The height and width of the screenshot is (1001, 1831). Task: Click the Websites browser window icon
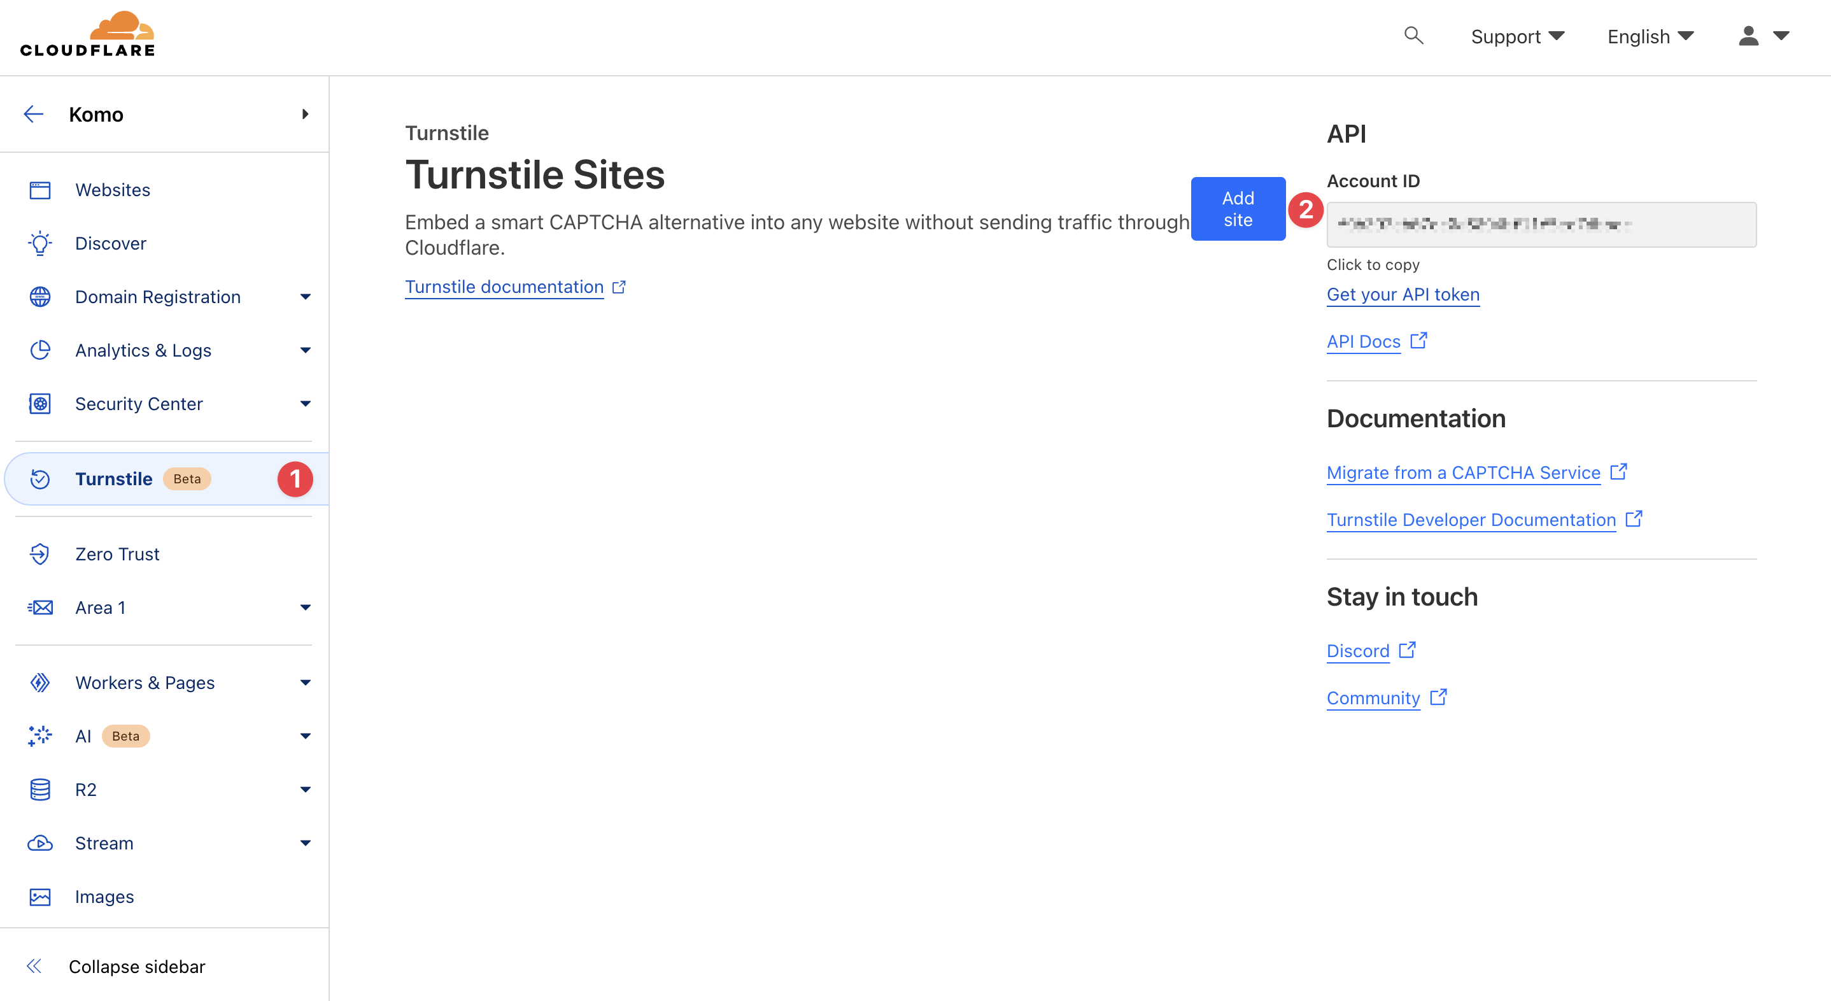40,190
